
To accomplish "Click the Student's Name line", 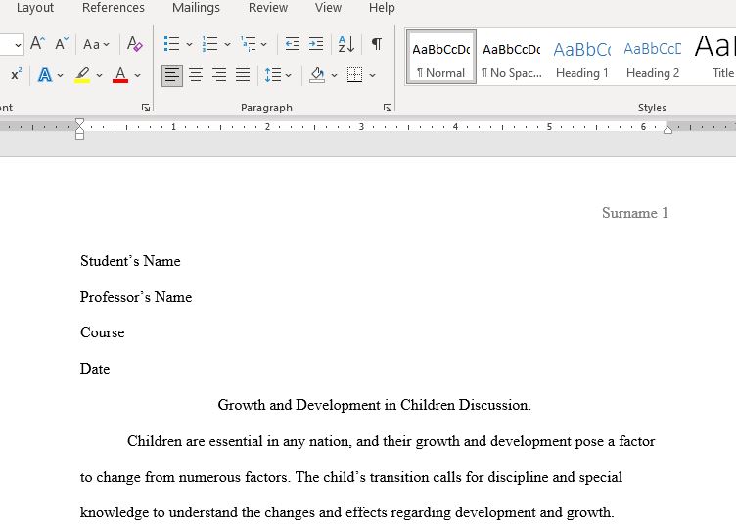I will click(130, 261).
